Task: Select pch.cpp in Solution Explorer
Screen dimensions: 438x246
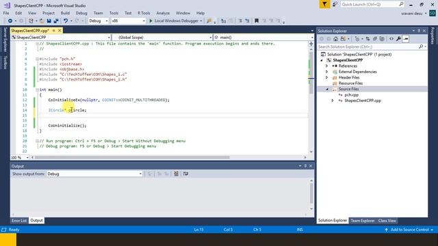Action: (x=351, y=95)
